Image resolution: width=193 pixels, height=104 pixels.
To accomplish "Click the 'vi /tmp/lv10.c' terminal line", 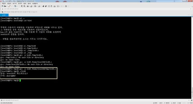I will click(19, 48).
